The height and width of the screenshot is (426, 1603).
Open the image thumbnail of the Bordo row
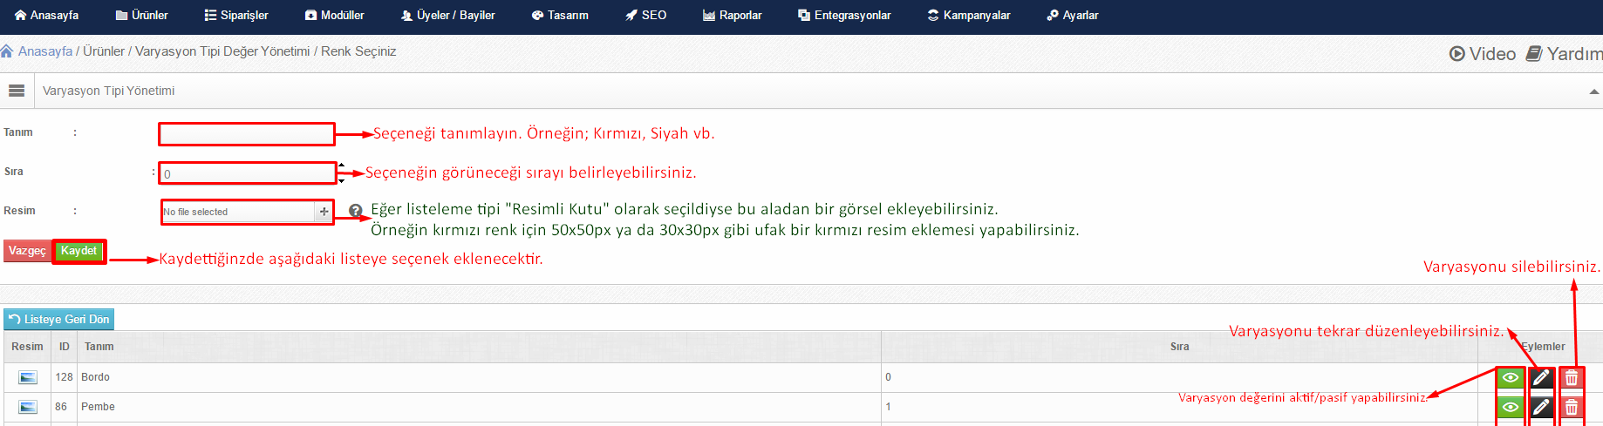(x=28, y=377)
